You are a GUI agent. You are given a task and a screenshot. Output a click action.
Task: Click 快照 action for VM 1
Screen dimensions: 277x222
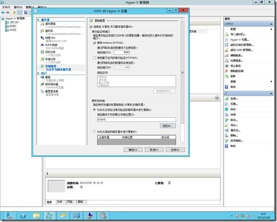click(233, 115)
